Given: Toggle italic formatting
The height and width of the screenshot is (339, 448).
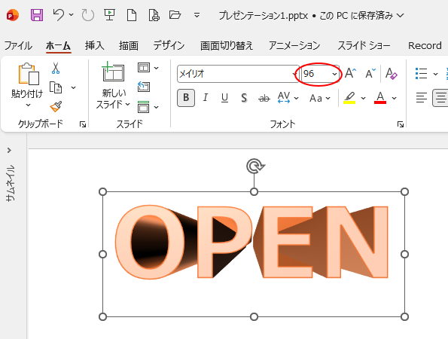Looking at the screenshot, I should pos(205,98).
